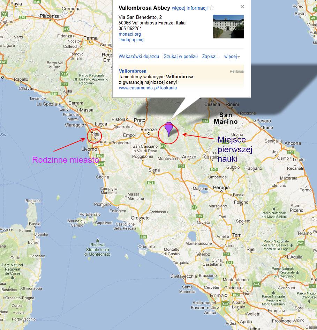The width and height of the screenshot is (317, 330).
Task: Open the Vallombrosa ad title link
Action: coord(133,71)
